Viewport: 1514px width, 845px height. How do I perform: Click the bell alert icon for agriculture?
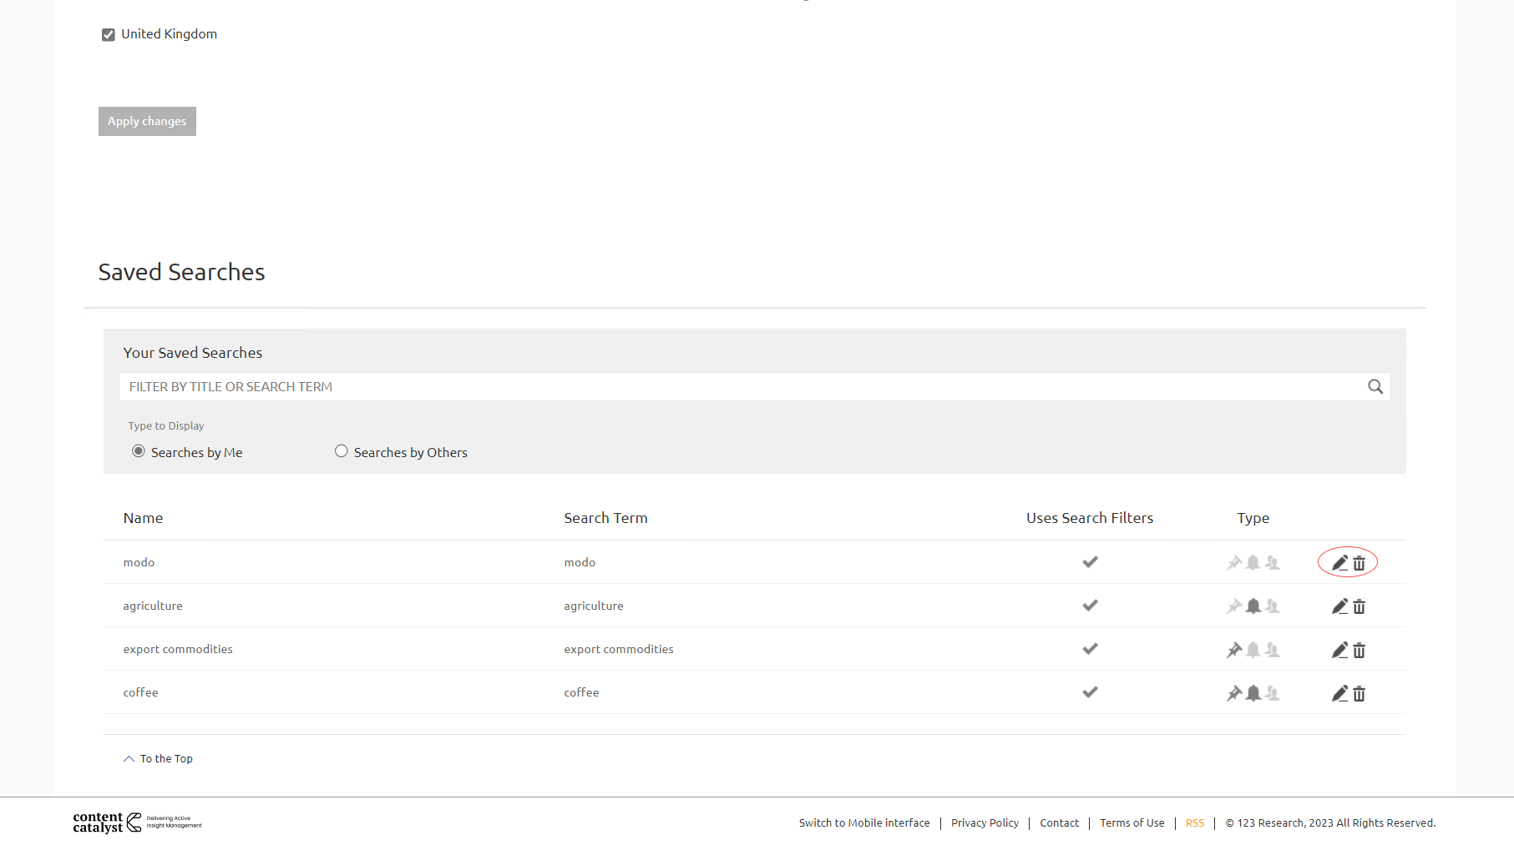1253,606
